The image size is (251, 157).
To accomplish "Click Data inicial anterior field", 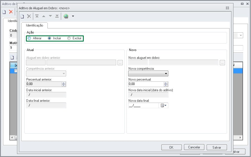I will [46, 95].
